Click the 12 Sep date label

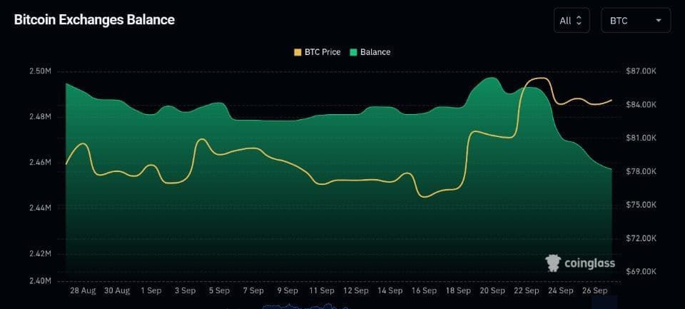(x=355, y=290)
